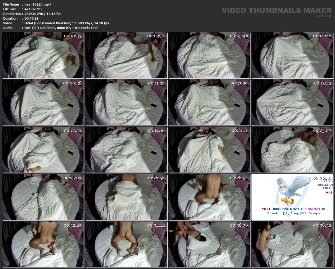Select the thumbnail stamped 00:07:42
The image size is (335, 269).
coord(292,55)
